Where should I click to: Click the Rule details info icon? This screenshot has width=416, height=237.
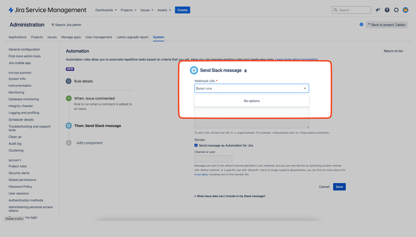tap(68, 81)
